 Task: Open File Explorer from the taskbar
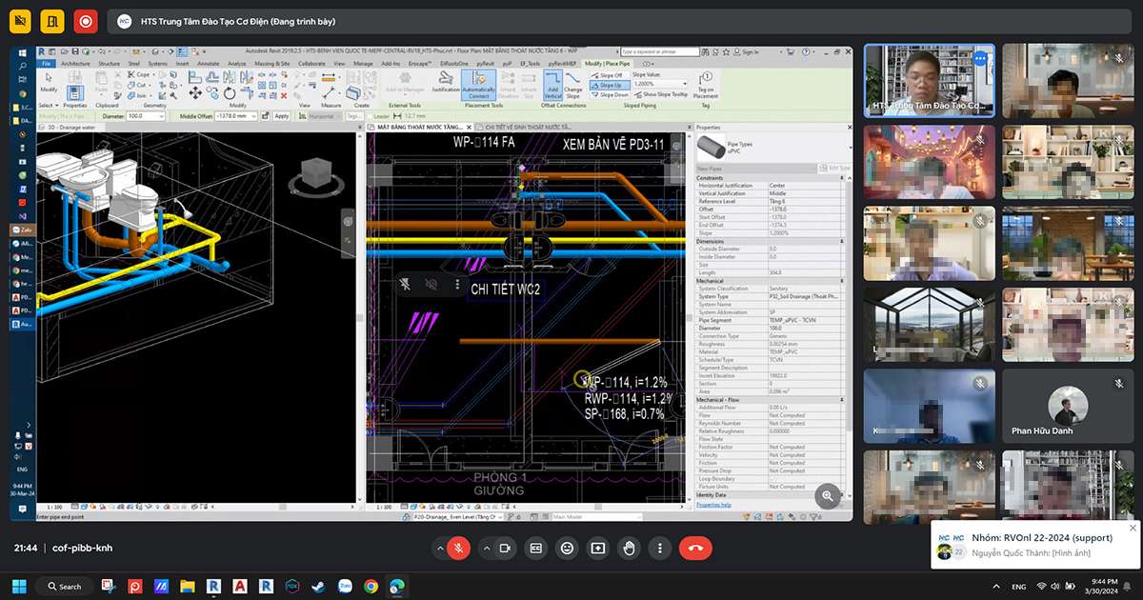(x=188, y=586)
